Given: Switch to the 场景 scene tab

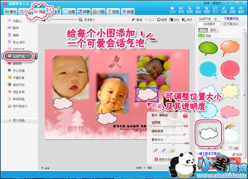Looking at the screenshot, I should pos(84,12).
